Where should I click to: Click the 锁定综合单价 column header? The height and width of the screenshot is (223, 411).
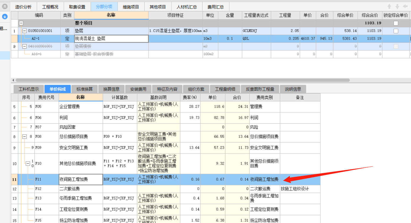(x=396, y=15)
